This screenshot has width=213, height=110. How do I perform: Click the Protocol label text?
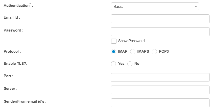(12, 51)
